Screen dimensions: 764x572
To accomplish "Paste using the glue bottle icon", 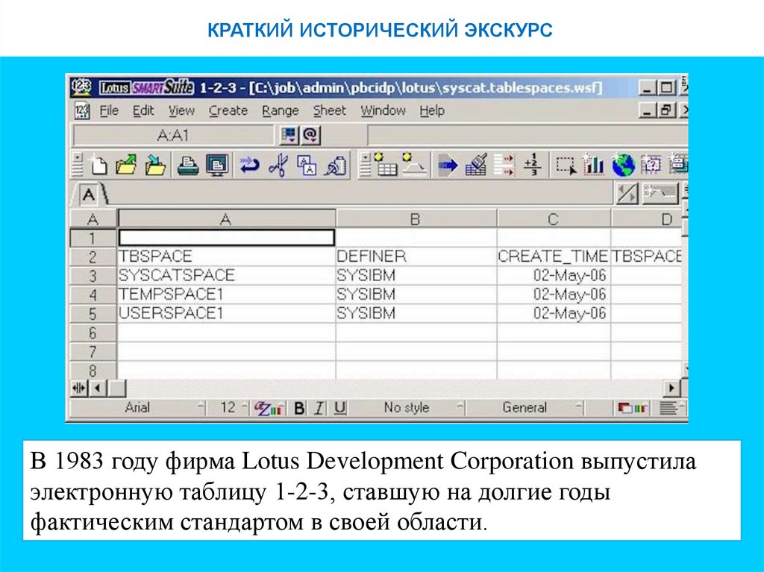I will point(336,165).
